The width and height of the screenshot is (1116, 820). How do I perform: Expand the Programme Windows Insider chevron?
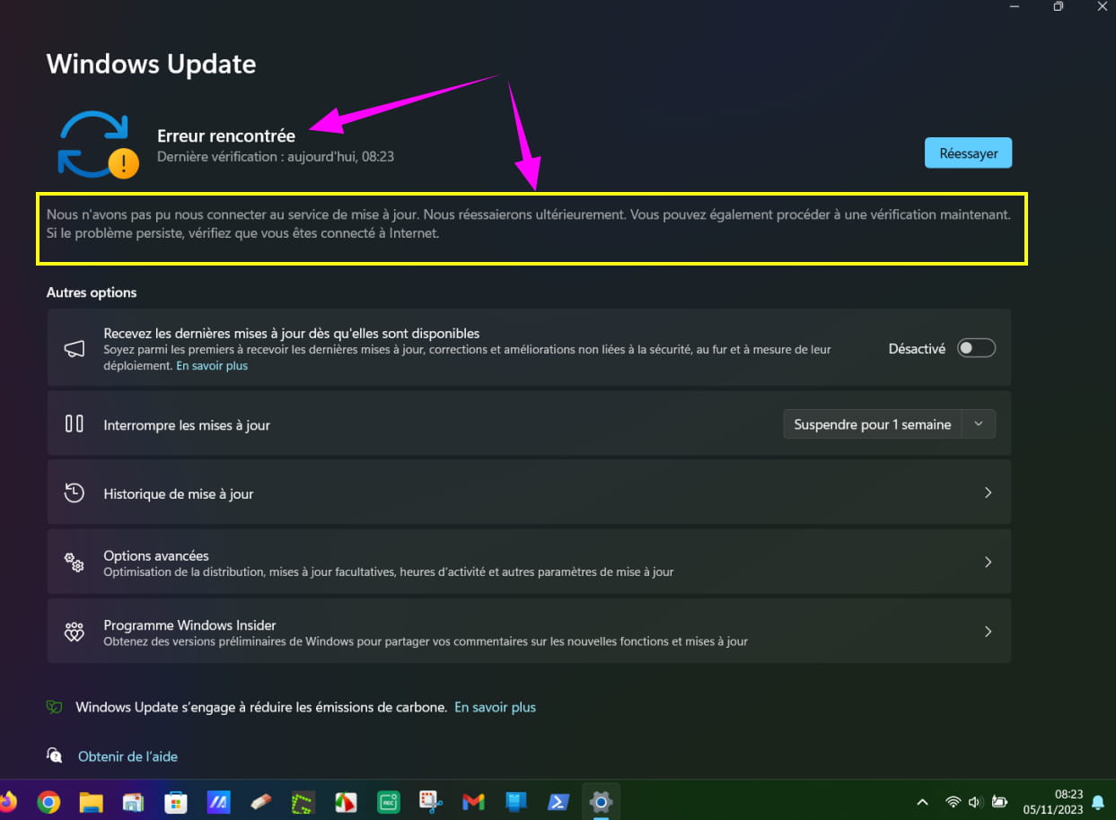[988, 632]
